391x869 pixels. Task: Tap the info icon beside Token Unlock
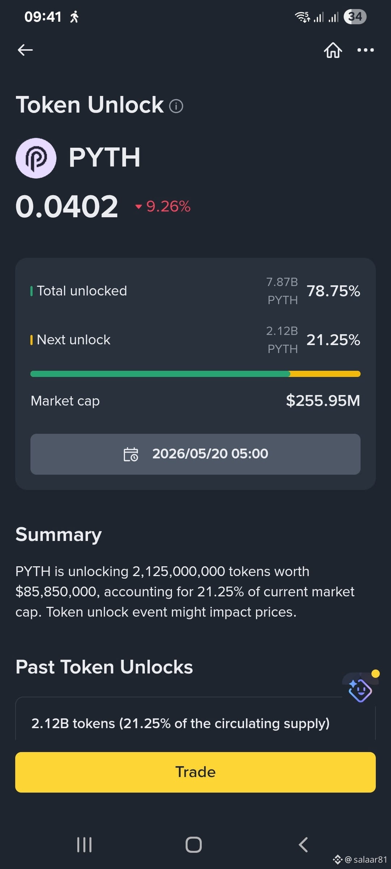point(176,106)
